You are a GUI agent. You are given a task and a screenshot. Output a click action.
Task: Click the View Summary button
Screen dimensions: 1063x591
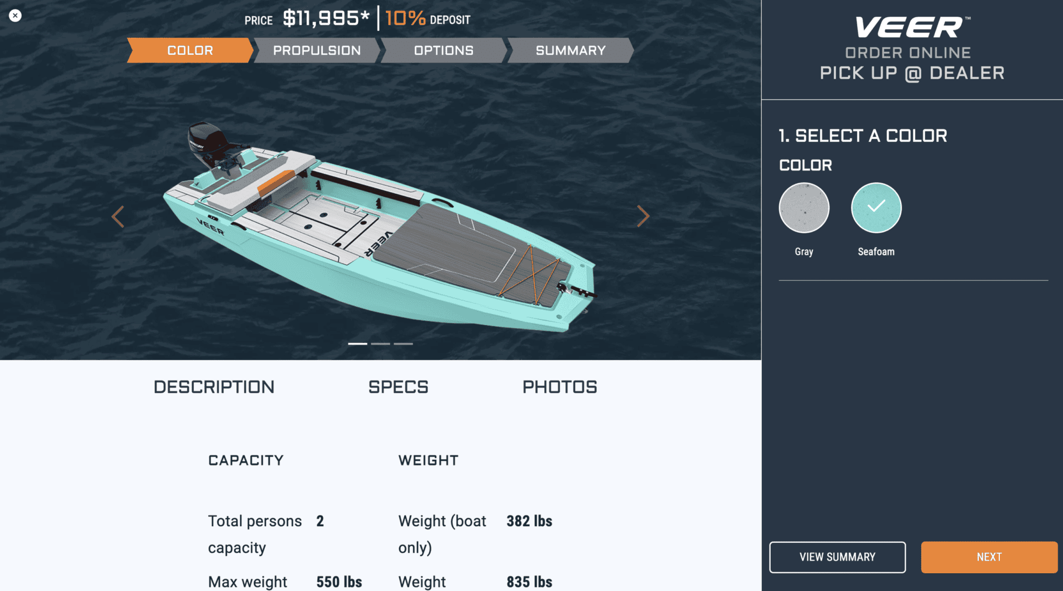[837, 557]
